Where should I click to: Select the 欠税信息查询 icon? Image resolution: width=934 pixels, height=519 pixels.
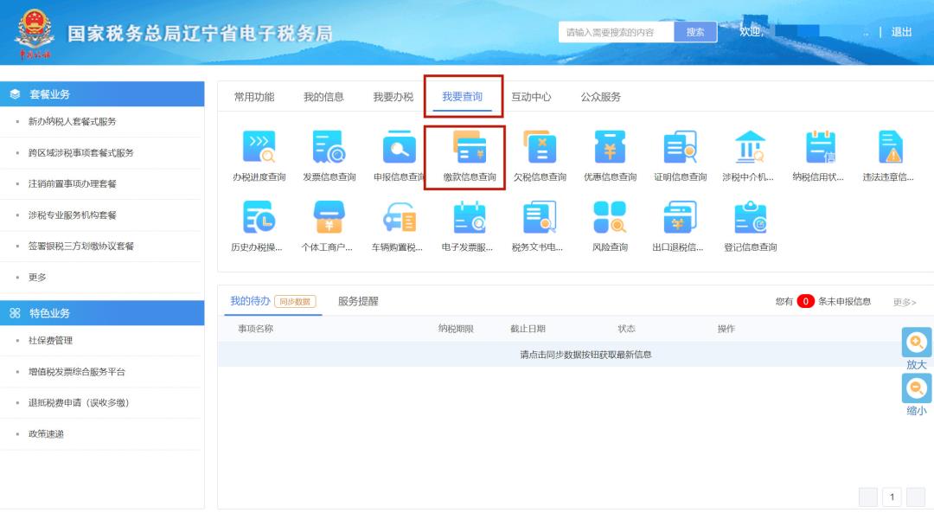[x=540, y=148]
